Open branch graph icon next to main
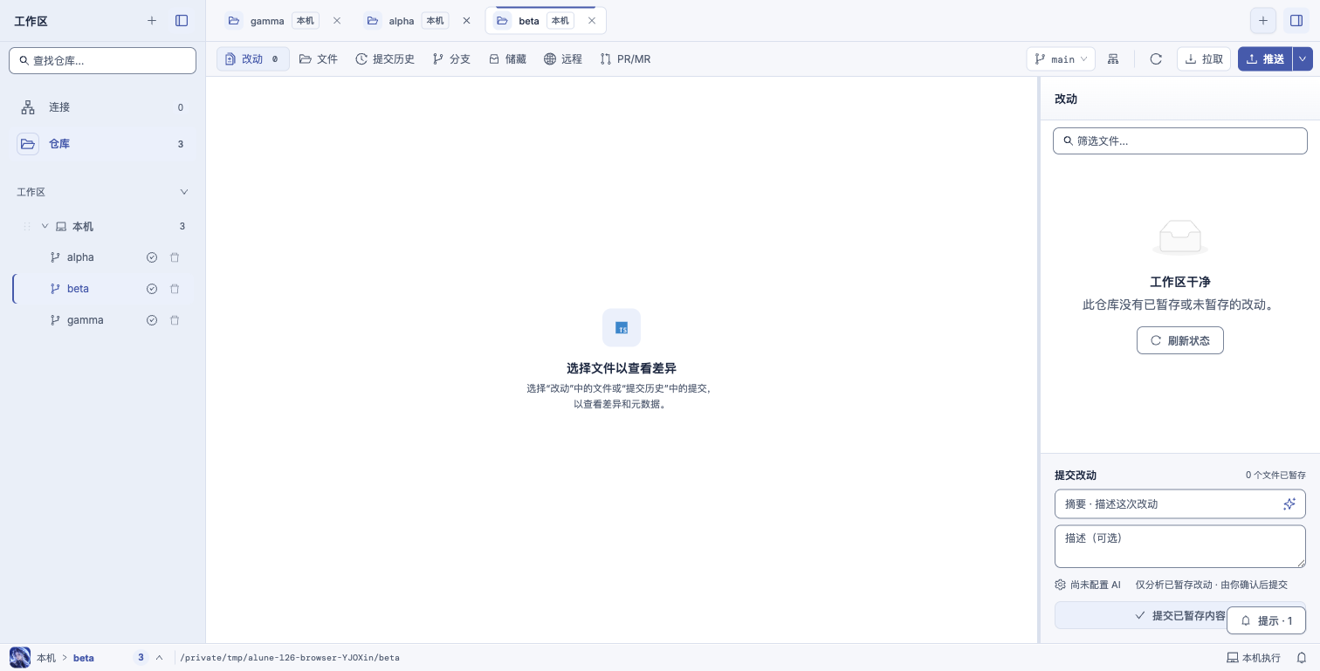1320x671 pixels. (x=1113, y=59)
